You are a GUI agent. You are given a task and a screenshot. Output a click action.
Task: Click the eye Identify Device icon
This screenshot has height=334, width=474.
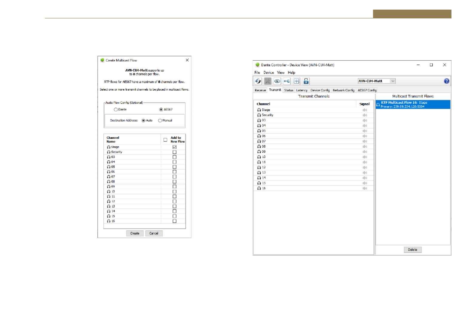(277, 81)
